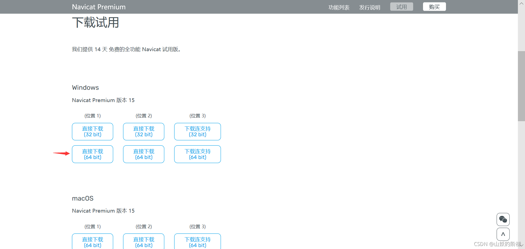525x249 pixels.
Task: Download Windows 64 bit from 位置 1
Action: [92, 154]
